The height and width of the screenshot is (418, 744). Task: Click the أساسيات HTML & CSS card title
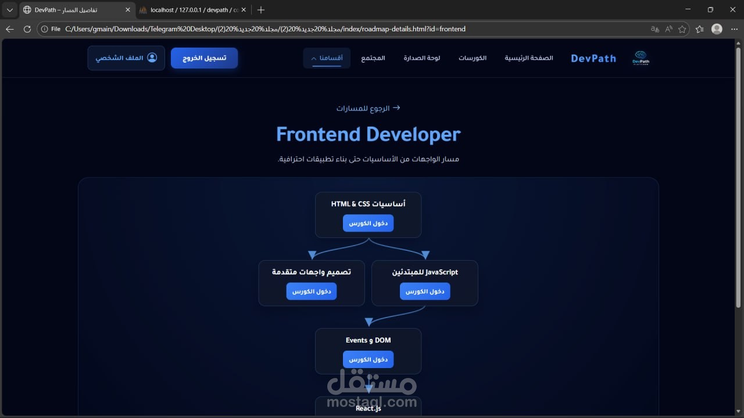click(368, 204)
